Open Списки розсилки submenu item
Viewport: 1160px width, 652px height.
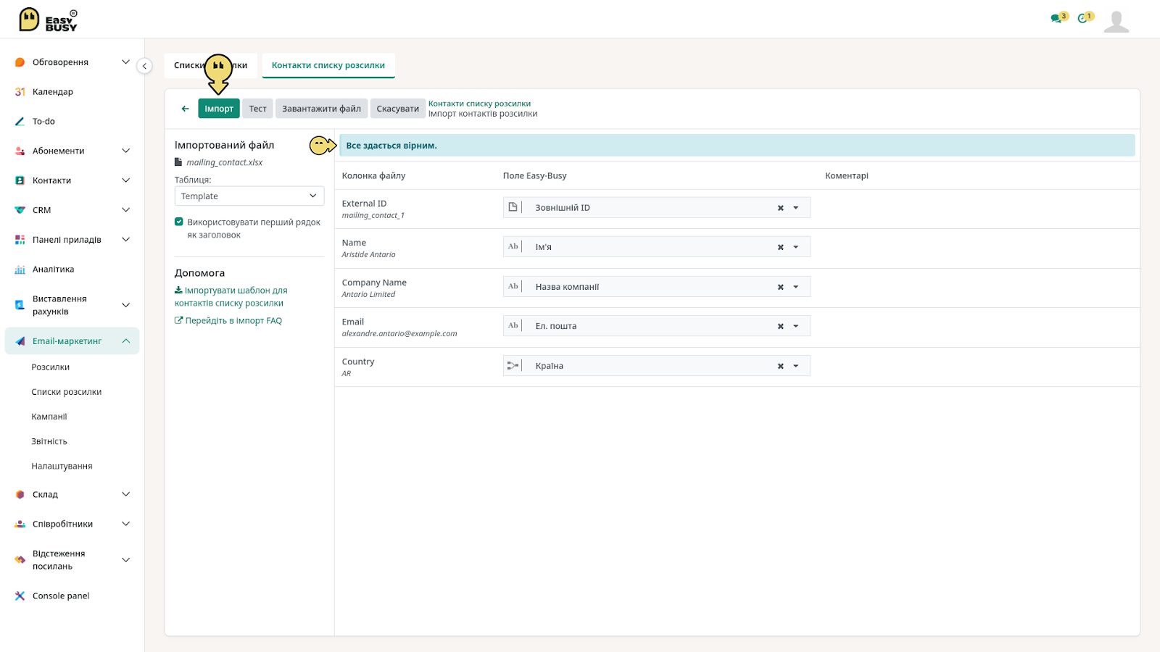click(x=67, y=392)
